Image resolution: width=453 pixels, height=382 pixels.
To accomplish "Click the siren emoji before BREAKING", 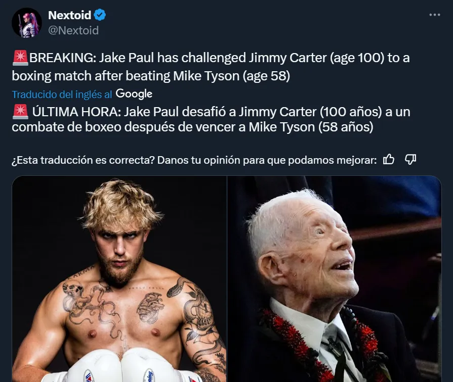I will [20, 58].
